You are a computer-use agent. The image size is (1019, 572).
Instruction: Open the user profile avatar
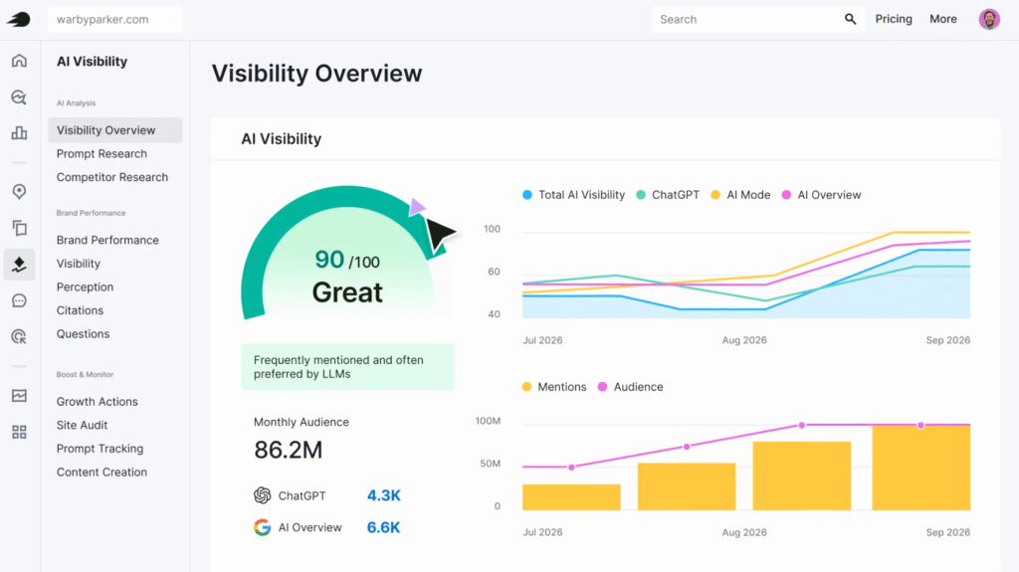click(x=989, y=19)
